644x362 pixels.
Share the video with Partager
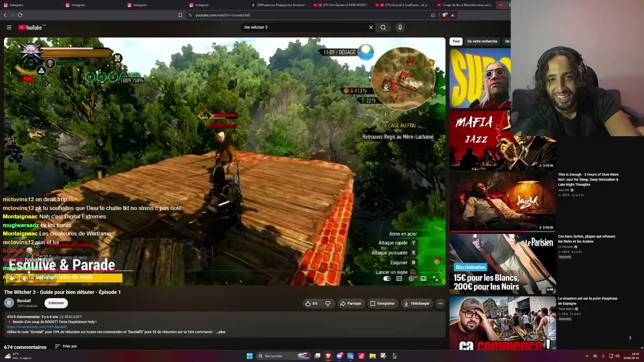(351, 303)
